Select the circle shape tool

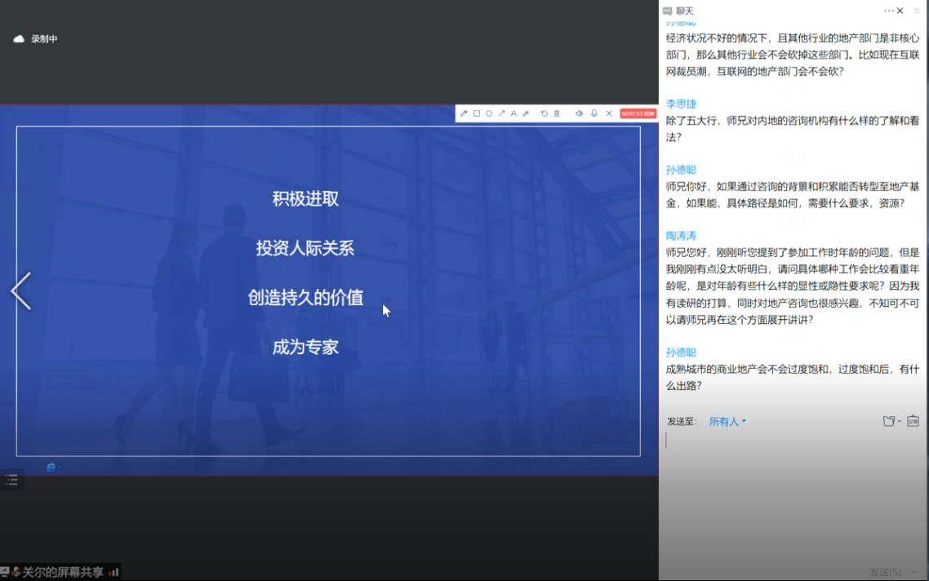[489, 113]
